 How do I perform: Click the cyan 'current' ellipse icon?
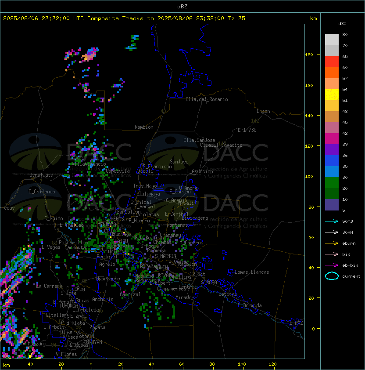(332, 276)
